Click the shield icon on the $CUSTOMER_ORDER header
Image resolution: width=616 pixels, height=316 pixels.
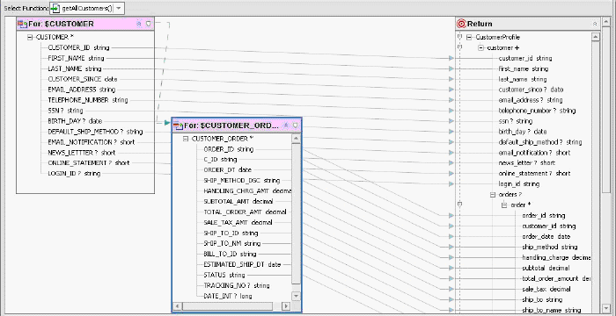point(296,126)
